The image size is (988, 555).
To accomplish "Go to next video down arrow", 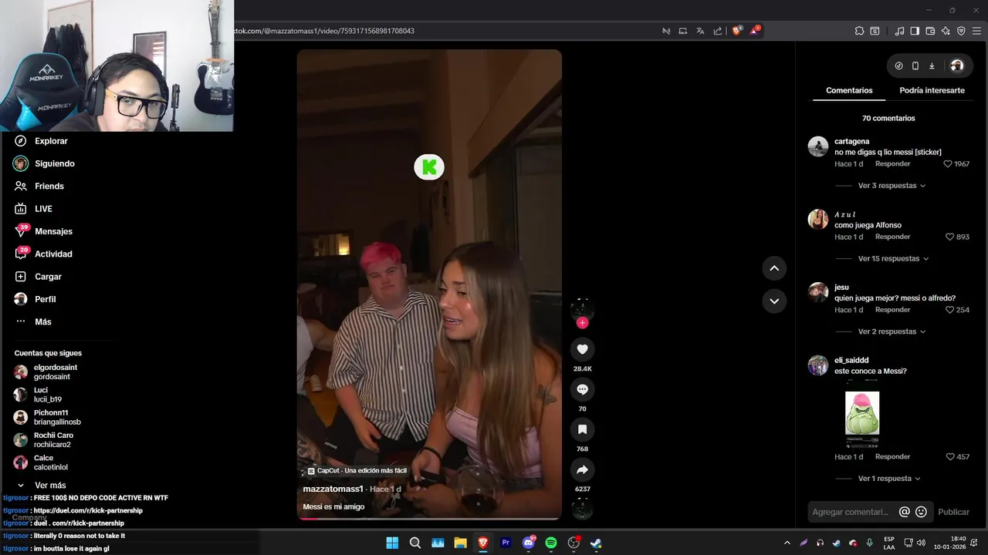I will point(774,301).
